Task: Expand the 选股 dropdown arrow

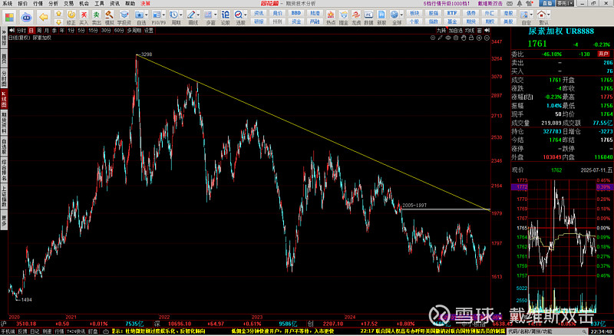Action: [x=245, y=15]
